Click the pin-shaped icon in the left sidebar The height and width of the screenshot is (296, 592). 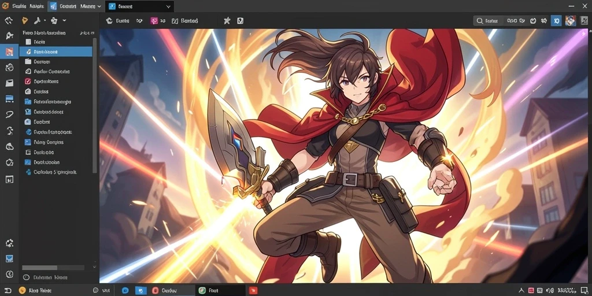[9, 36]
